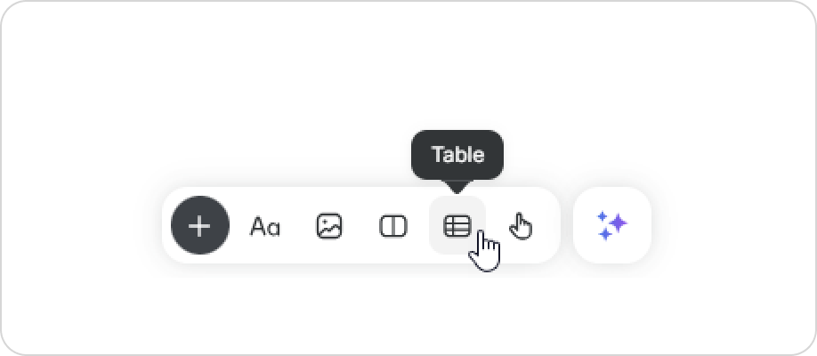Click the landscape photo icon
Viewport: 817px width, 356px height.
[329, 226]
